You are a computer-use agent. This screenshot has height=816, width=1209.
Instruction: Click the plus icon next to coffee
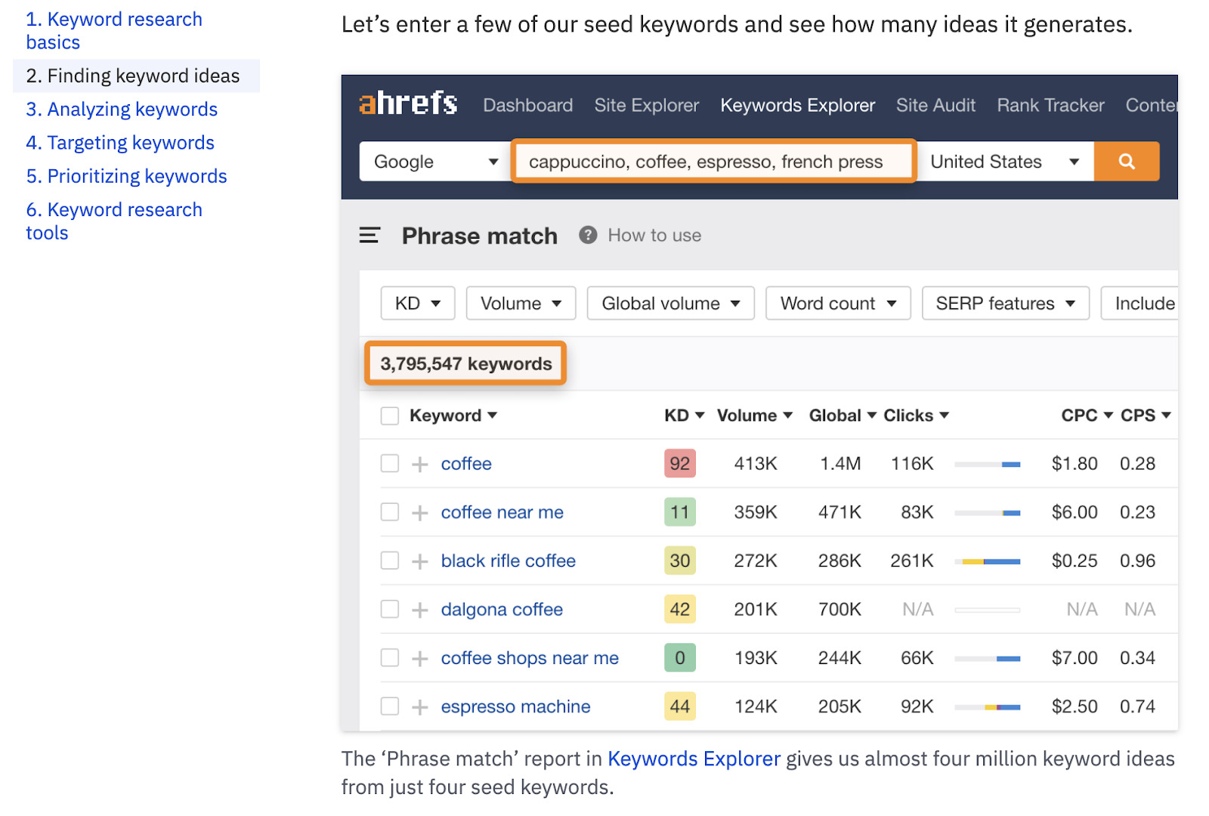[420, 465]
